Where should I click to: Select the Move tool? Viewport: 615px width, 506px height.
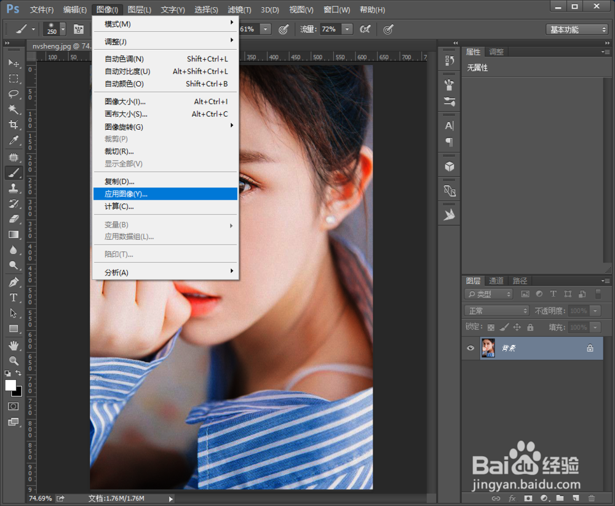point(14,63)
